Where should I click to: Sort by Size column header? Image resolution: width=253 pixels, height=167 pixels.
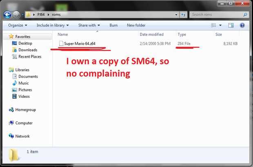pos(218,34)
